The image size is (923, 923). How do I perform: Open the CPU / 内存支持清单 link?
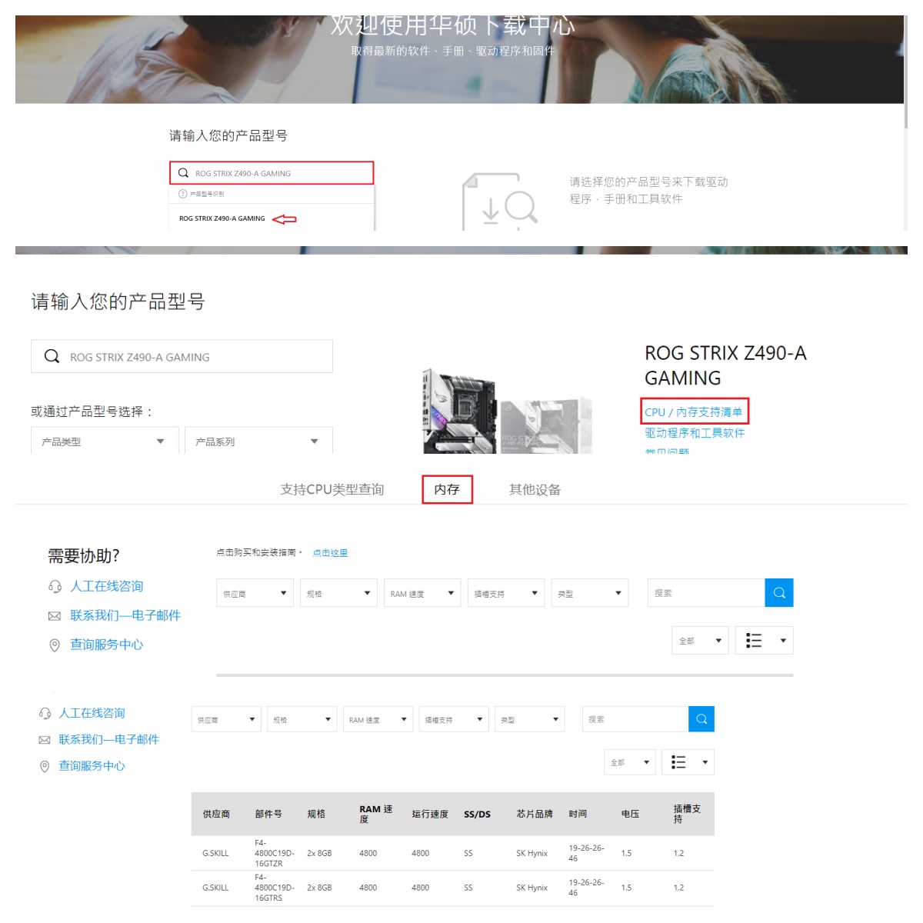(694, 412)
